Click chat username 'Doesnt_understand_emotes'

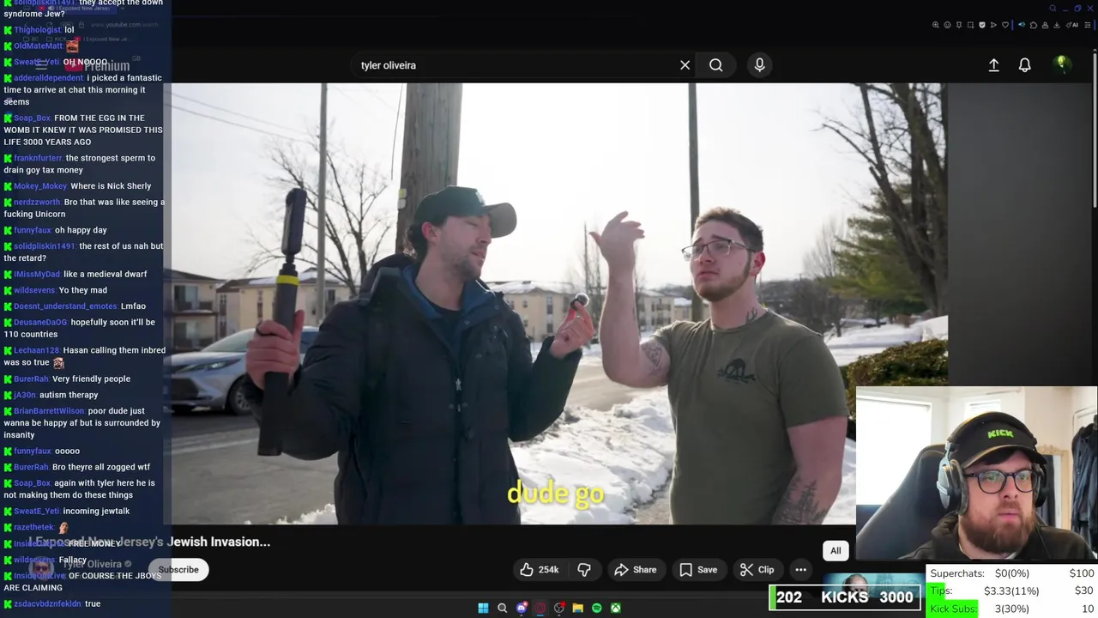click(x=65, y=306)
